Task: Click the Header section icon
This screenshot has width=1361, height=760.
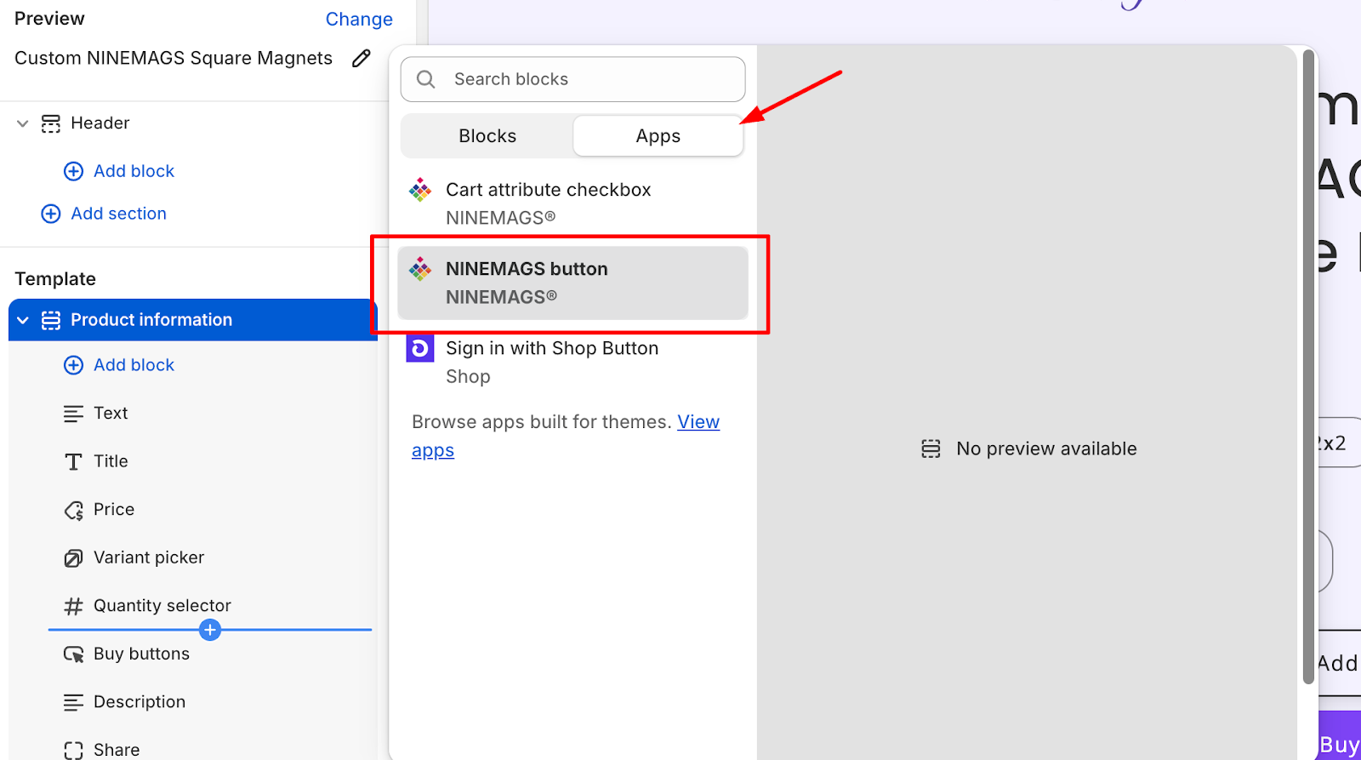Action: point(51,123)
